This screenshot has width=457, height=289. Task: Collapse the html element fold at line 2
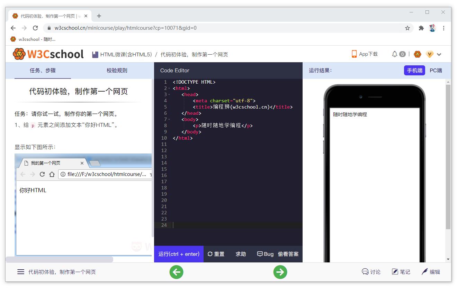[169, 88]
